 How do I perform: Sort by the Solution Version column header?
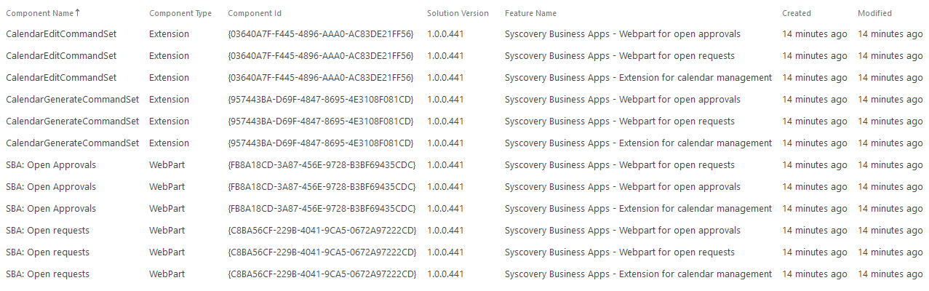458,13
